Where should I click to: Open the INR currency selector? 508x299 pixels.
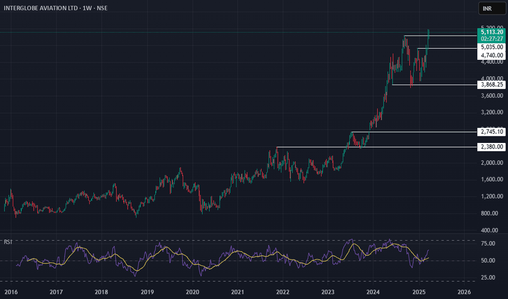(x=492, y=8)
